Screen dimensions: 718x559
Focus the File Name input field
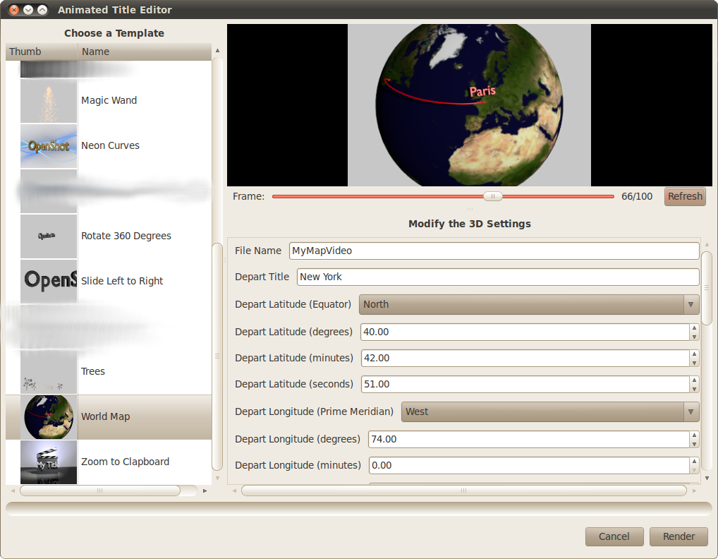(493, 251)
